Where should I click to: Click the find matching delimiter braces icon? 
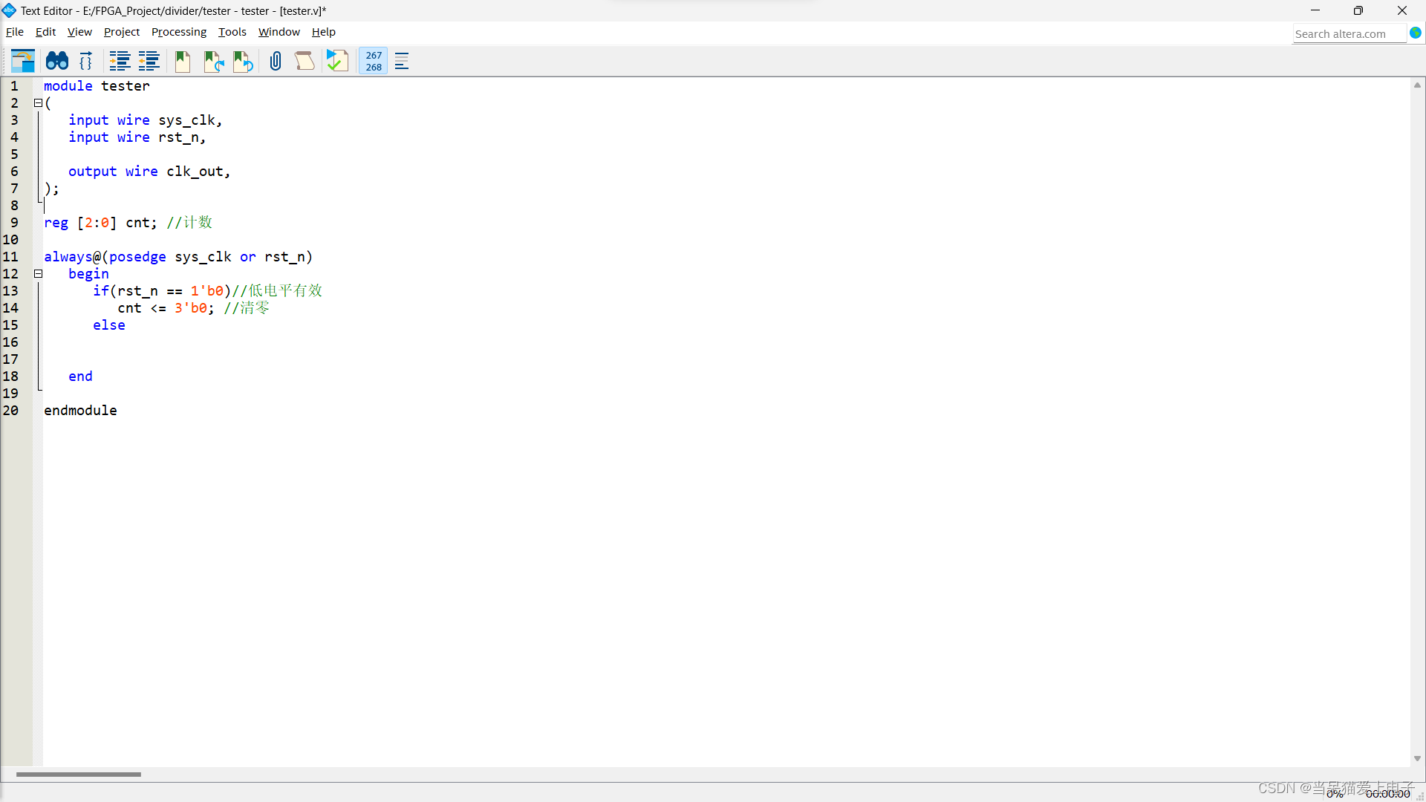pyautogui.click(x=86, y=61)
